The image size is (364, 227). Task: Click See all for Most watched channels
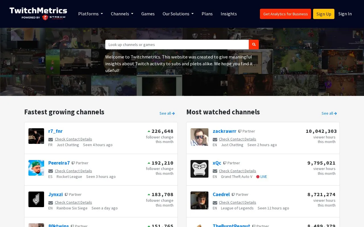pyautogui.click(x=329, y=113)
